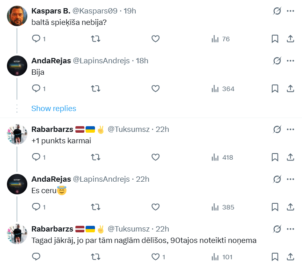Image resolution: width=302 pixels, height=265 pixels.
Task: Repost the "Es ceru" tweet
Action: (95, 207)
